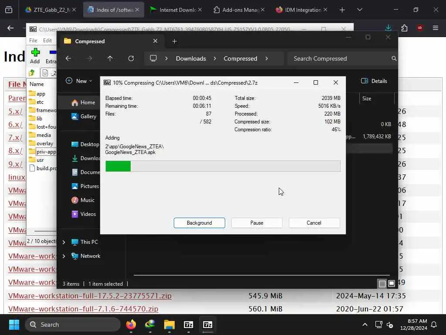Image resolution: width=446 pixels, height=335 pixels.
Task: Open VMware-workstation-full-7.1.6-744570.zip link
Action: [83, 309]
